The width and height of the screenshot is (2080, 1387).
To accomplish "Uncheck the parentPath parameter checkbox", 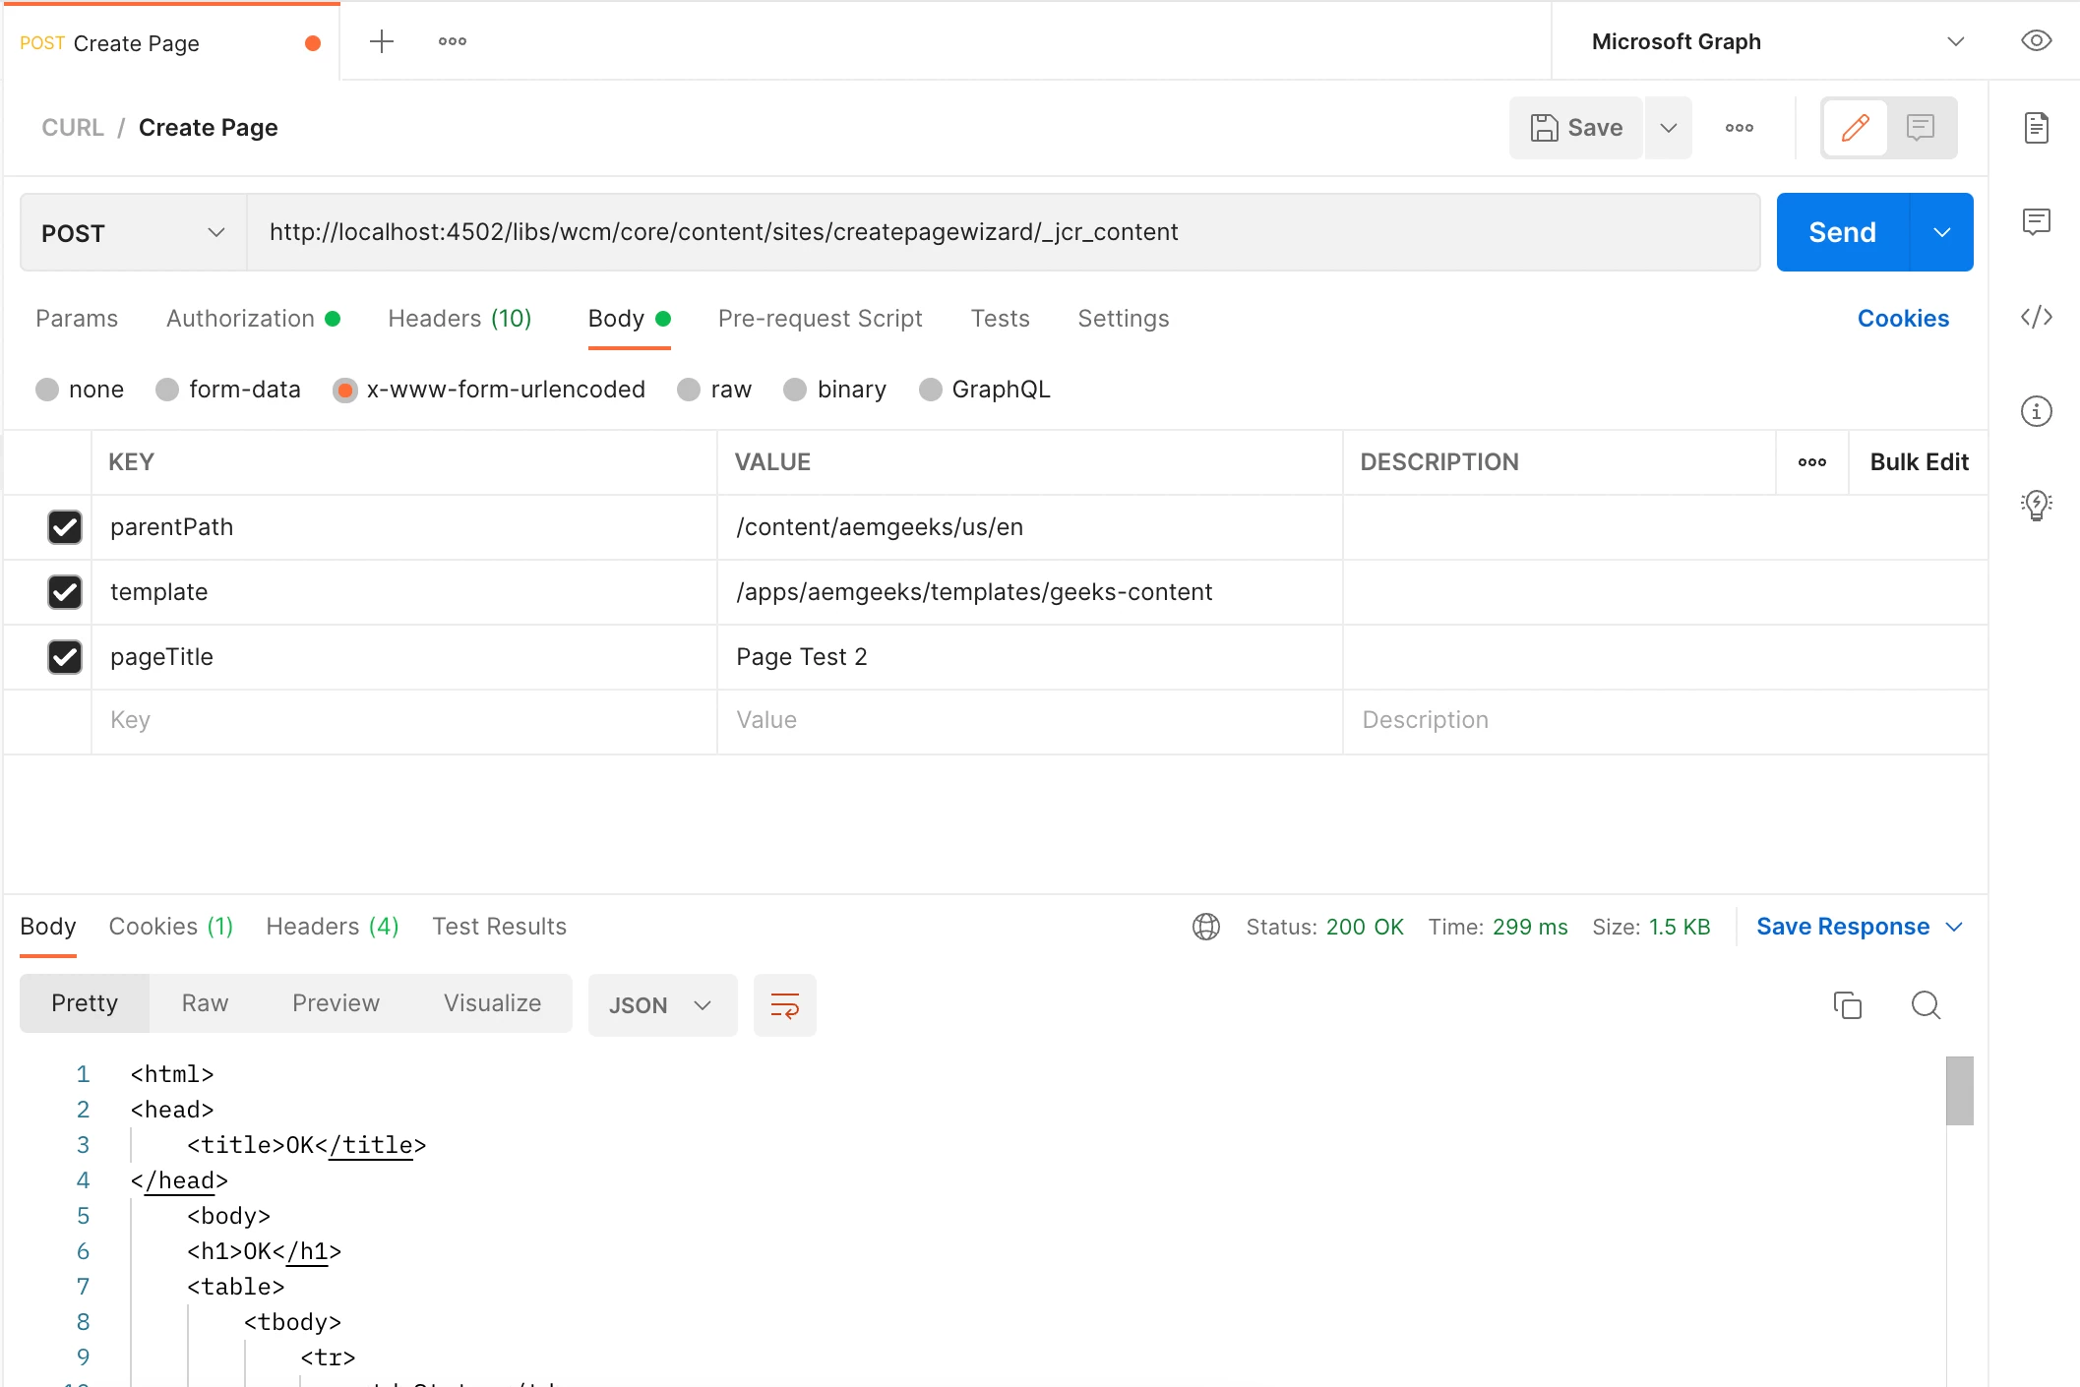I will (65, 527).
